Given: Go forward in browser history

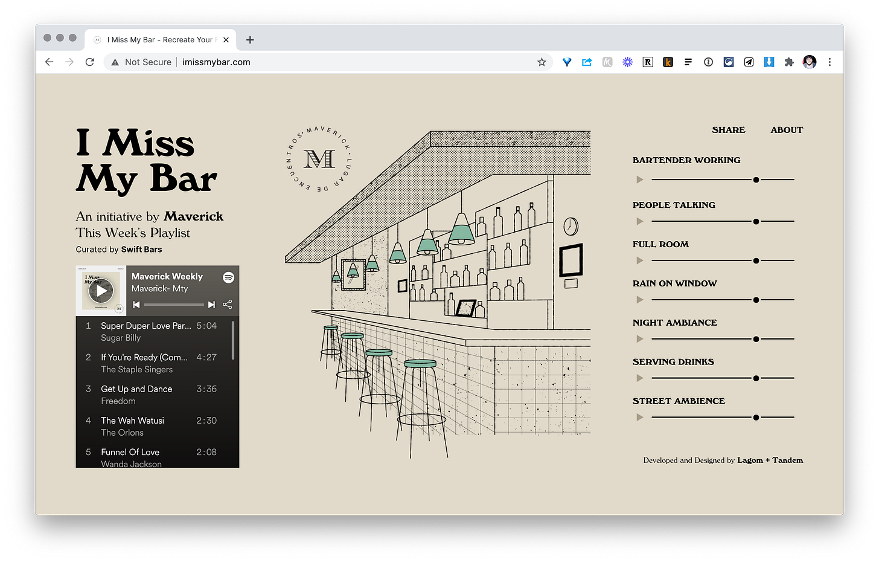Looking at the screenshot, I should click(x=69, y=62).
